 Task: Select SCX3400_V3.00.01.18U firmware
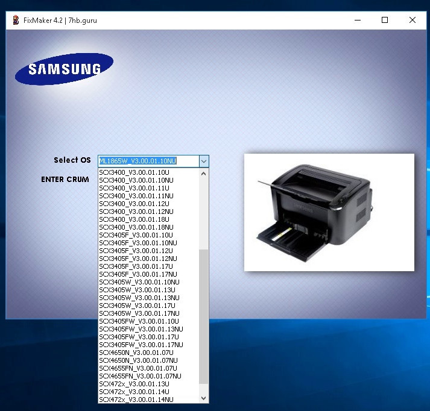[148, 219]
